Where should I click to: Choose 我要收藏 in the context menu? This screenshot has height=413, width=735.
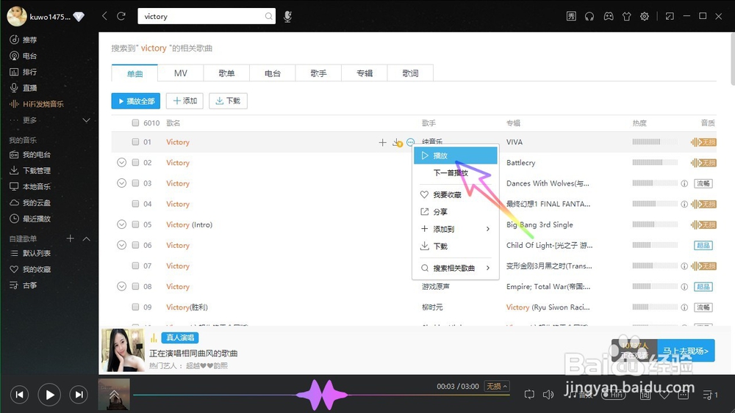455,194
